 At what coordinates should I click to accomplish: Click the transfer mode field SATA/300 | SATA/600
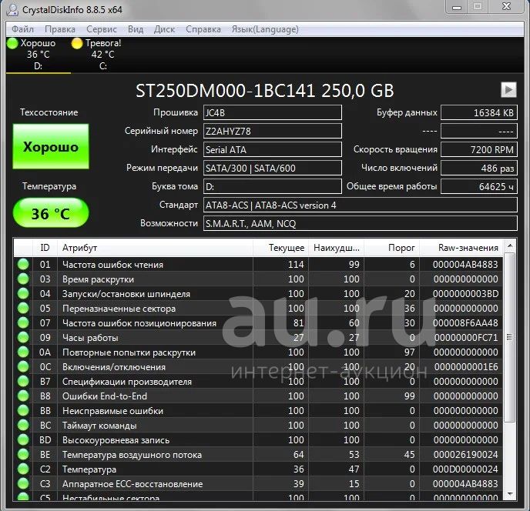pyautogui.click(x=273, y=168)
